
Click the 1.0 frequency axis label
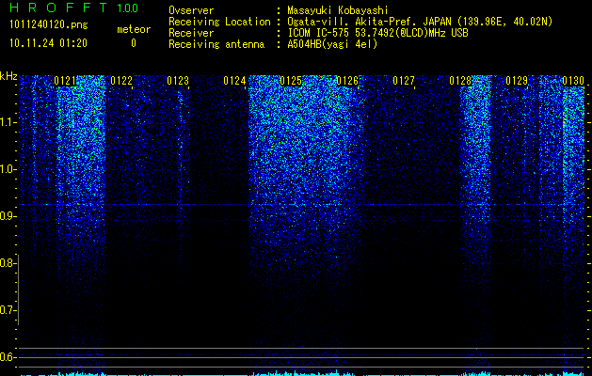pos(7,169)
